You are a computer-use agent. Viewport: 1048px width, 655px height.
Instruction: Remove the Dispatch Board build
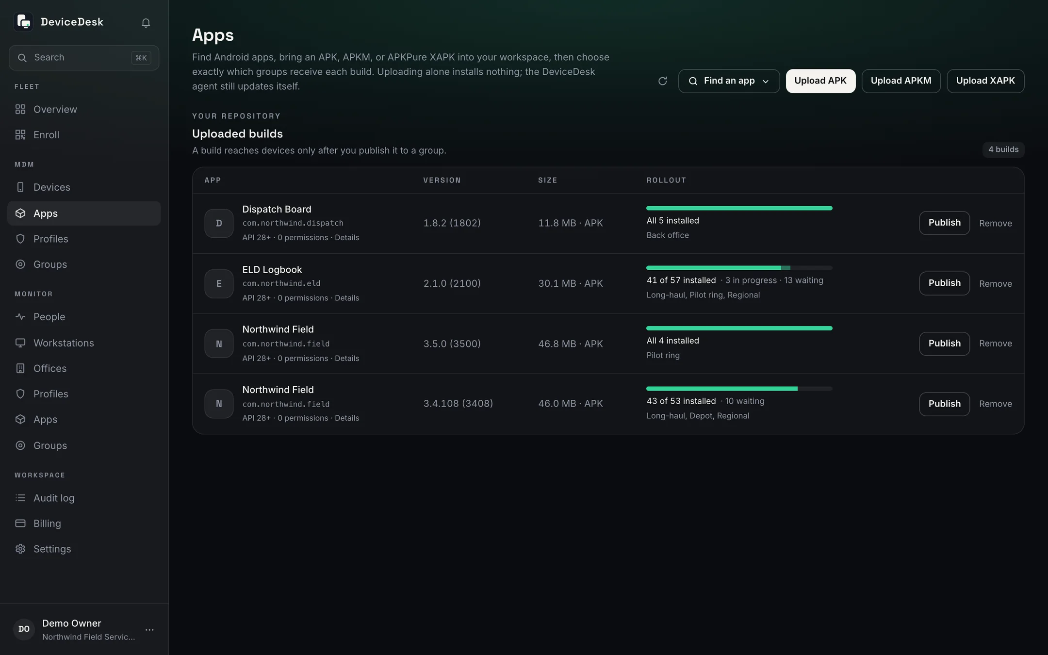pyautogui.click(x=995, y=223)
